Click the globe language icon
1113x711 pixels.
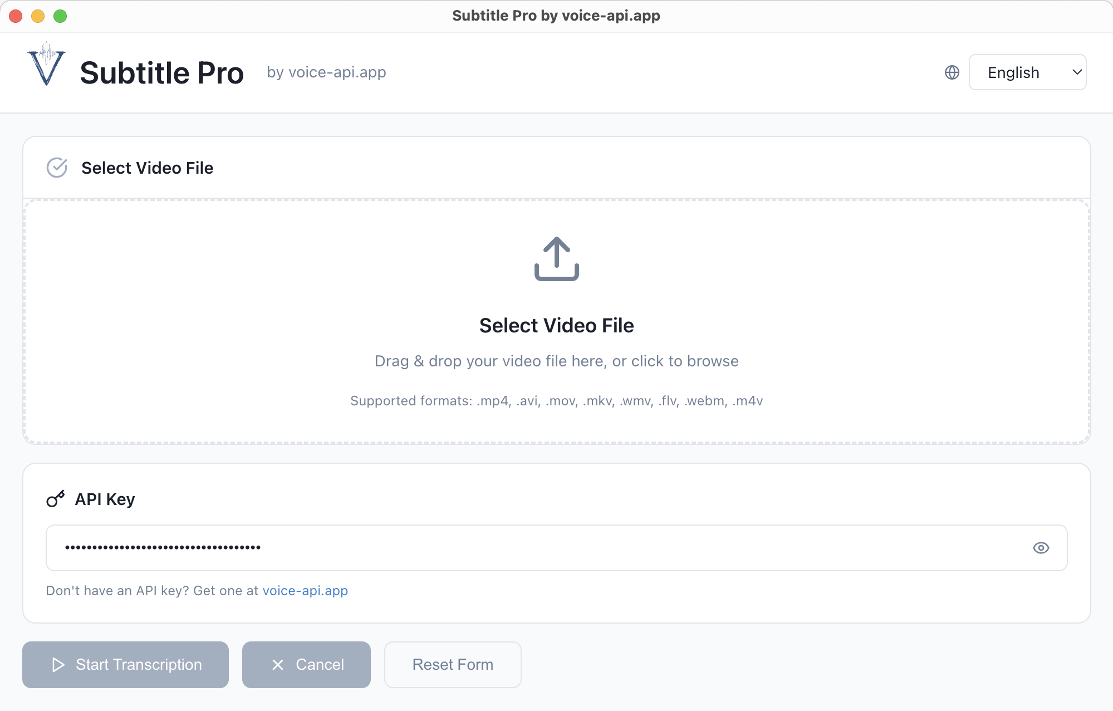(x=952, y=72)
